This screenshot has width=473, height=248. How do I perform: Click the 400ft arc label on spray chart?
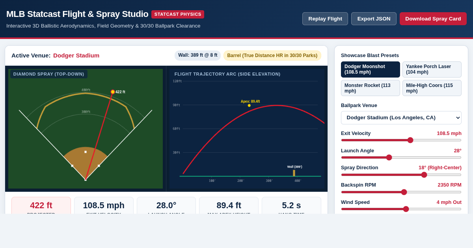(x=86, y=90)
